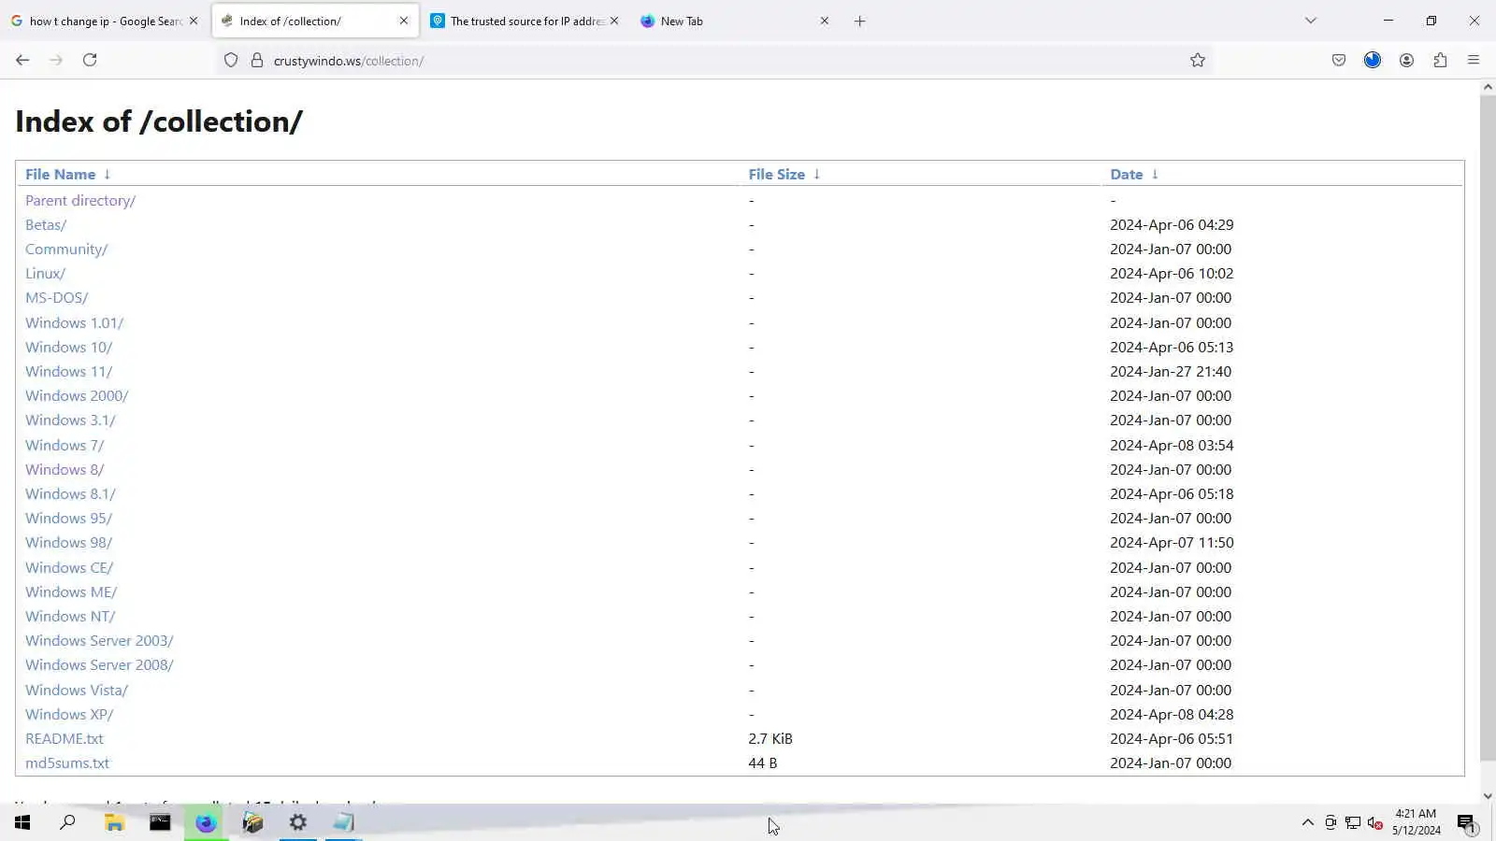Screen dimensions: 1496x841
Task: Reload the current page
Action: click(90, 60)
